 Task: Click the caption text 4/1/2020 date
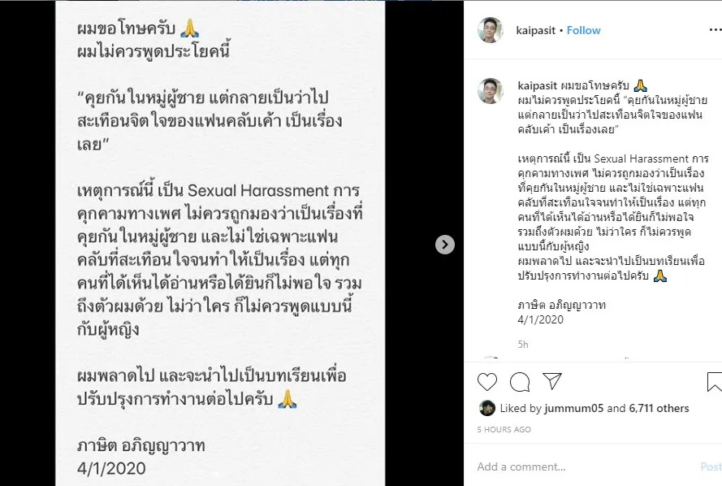pos(541,319)
